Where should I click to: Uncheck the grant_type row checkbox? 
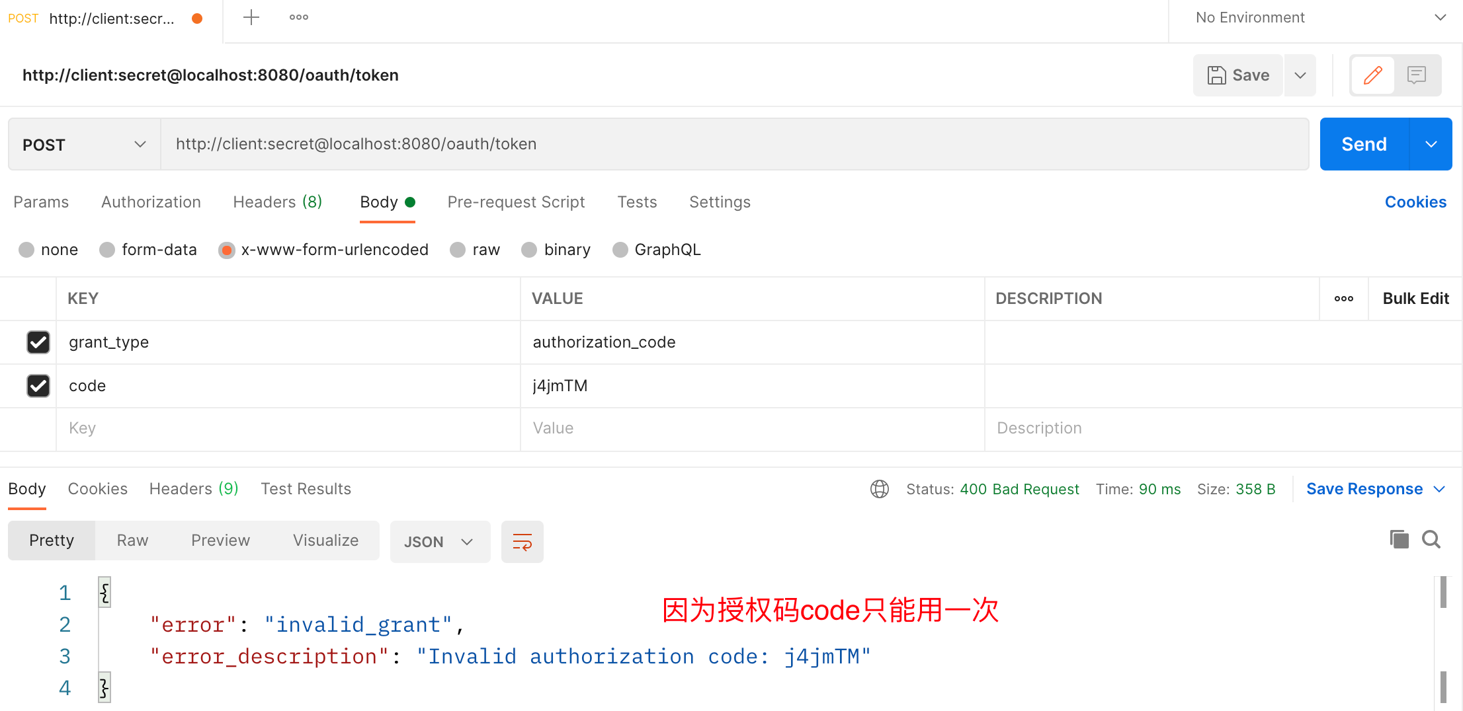pos(38,342)
